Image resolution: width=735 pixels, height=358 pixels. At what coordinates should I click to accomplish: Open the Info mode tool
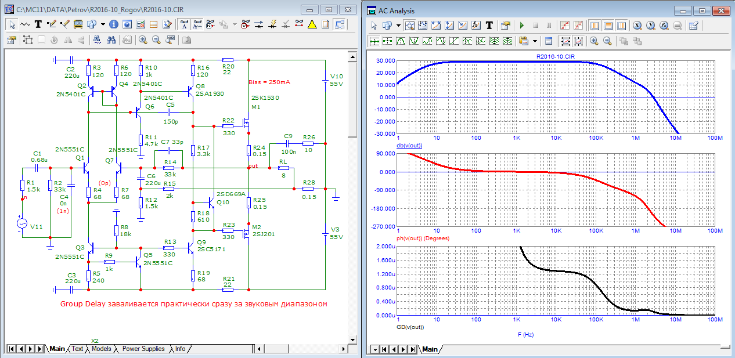[x=113, y=24]
